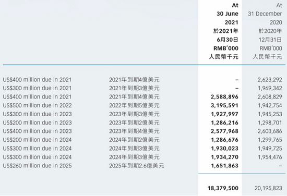
Task: Select the value 1,934,270
Action: coord(224,157)
